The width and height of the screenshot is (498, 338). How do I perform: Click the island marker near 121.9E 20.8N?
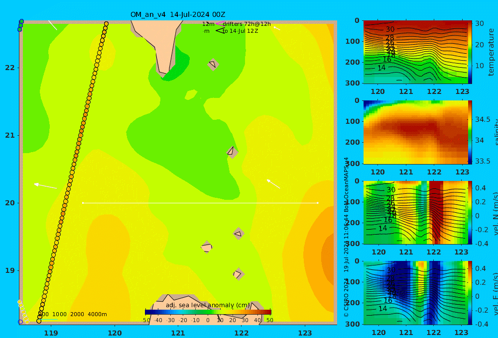tap(232, 152)
